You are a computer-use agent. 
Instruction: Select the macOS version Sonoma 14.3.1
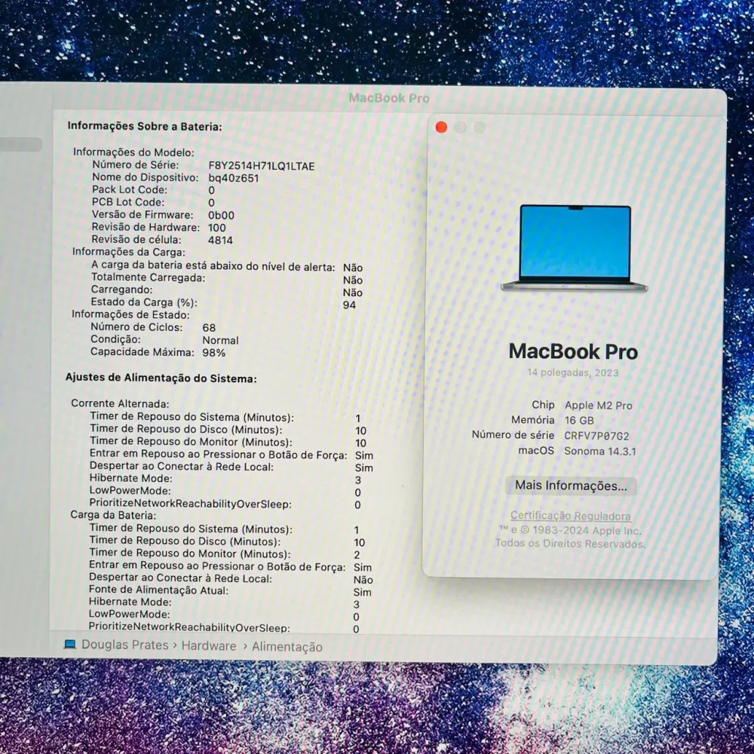[600, 452]
